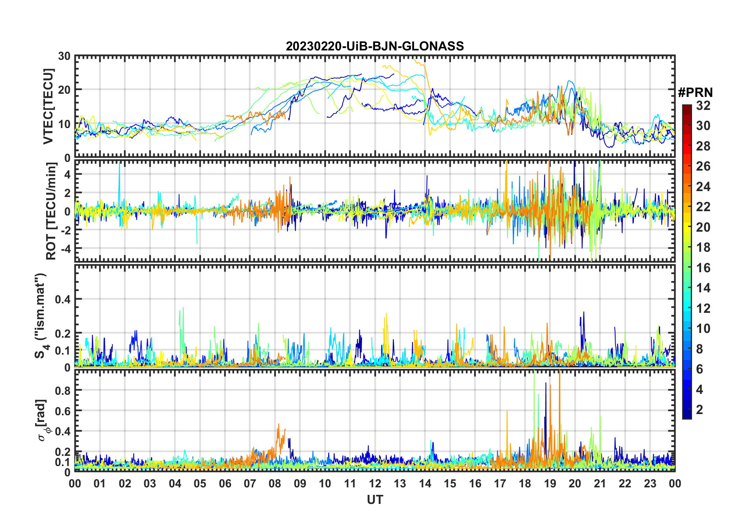
Task: Click the "ROT [TECU/min]" y-axis label
Action: (51, 211)
